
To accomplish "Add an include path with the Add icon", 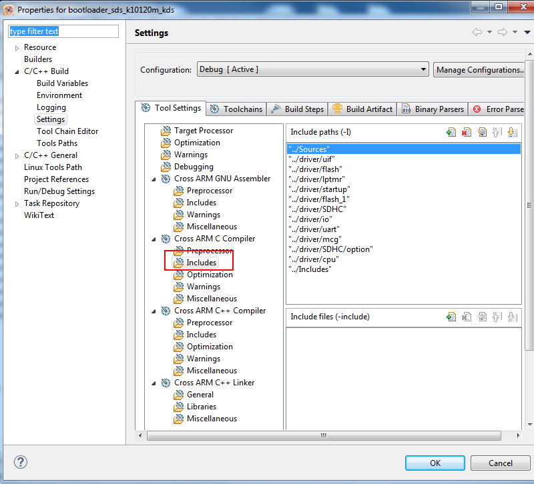I will [x=451, y=132].
